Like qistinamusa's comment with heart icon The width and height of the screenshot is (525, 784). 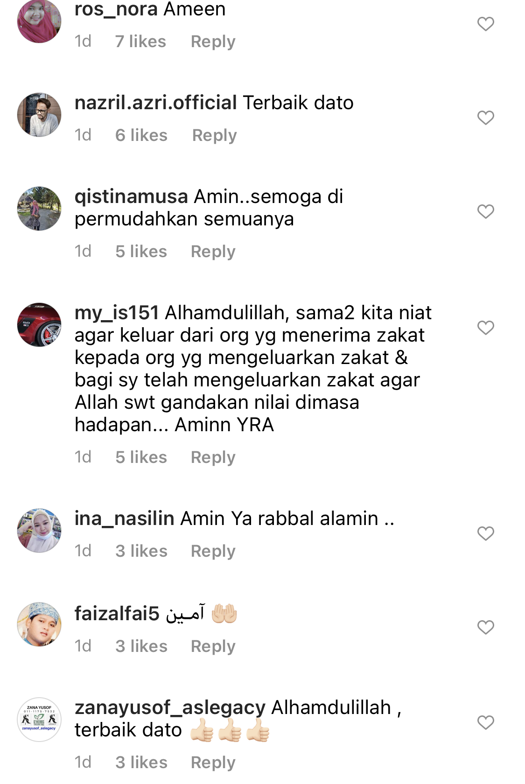pyautogui.click(x=485, y=211)
